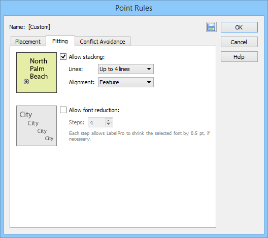Open the Alignment dropdown set to Feature
This screenshot has width=268, height=238.
click(126, 82)
